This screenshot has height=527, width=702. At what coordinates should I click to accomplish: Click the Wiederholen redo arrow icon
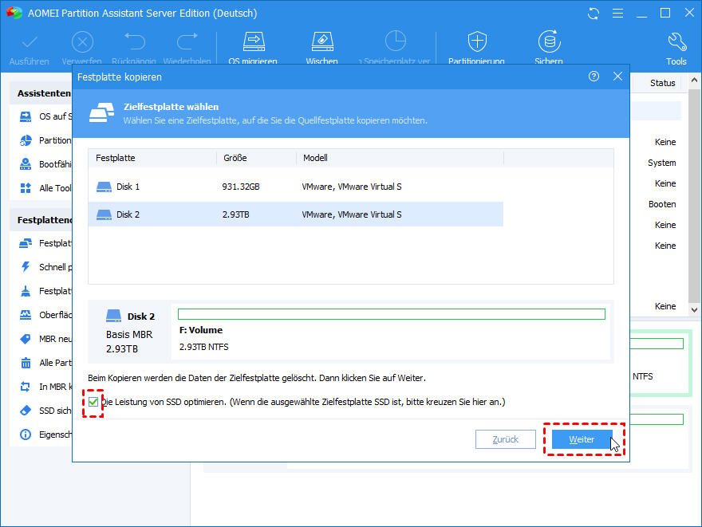187,41
